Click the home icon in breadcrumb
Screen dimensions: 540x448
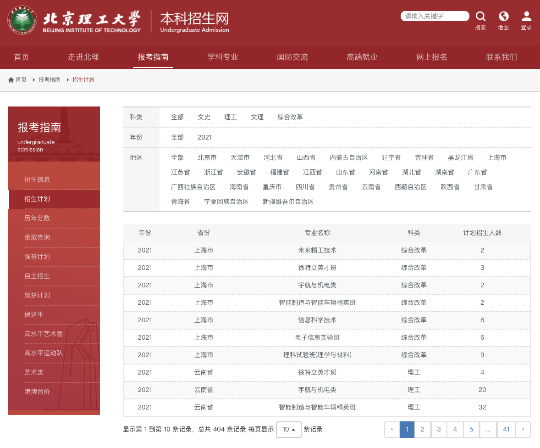(x=11, y=80)
